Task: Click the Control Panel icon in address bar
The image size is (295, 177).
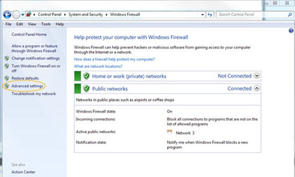Action: tap(29, 14)
